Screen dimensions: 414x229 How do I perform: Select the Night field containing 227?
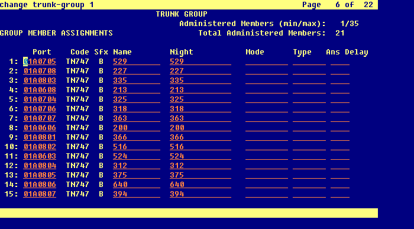coord(200,71)
